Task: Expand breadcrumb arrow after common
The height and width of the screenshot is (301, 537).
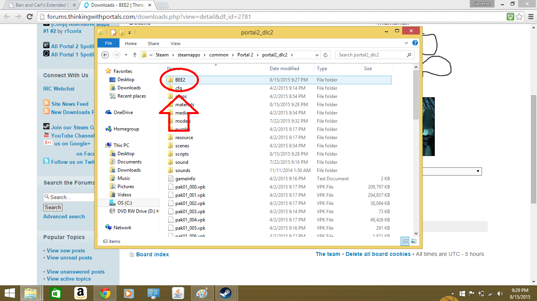Action: pyautogui.click(x=233, y=55)
